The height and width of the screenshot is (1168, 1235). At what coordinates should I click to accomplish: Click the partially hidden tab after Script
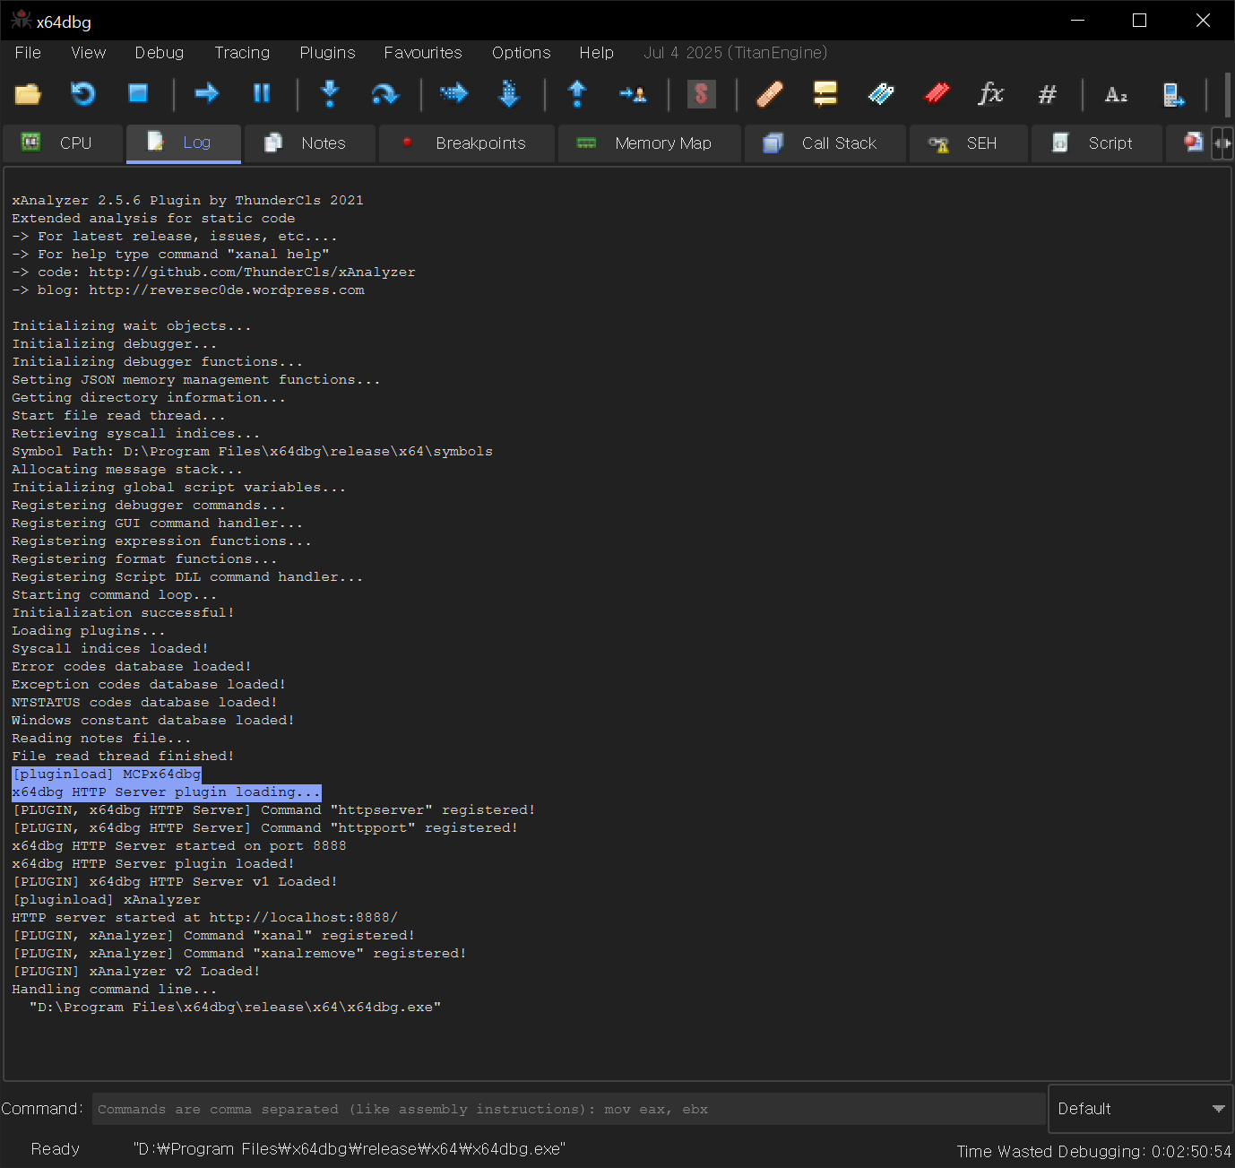click(1188, 143)
